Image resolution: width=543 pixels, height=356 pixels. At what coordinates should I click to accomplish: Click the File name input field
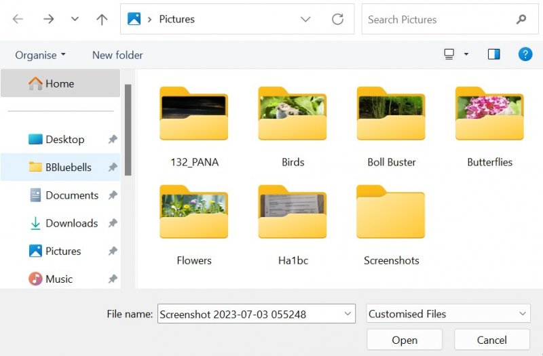coord(250,314)
